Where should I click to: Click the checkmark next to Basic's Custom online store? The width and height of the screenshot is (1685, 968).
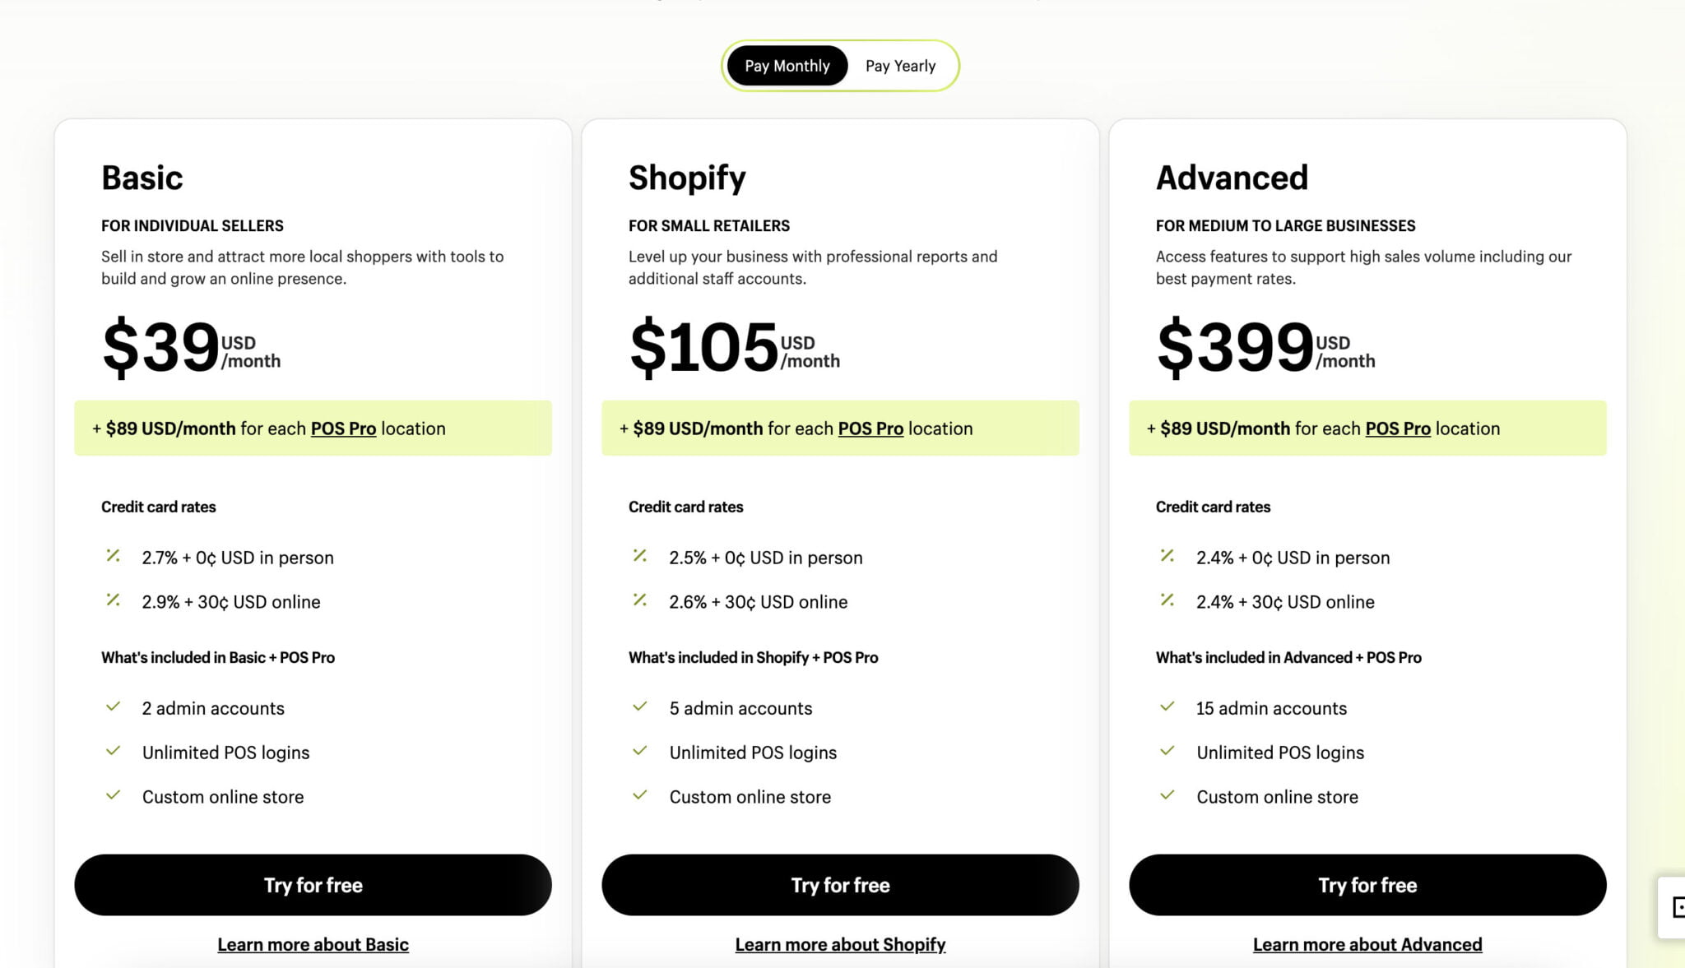114,794
